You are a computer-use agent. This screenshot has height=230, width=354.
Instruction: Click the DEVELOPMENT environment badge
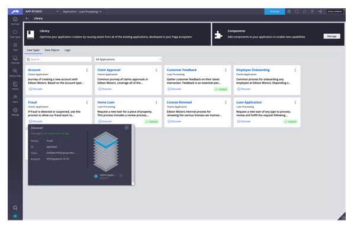coord(335,11)
